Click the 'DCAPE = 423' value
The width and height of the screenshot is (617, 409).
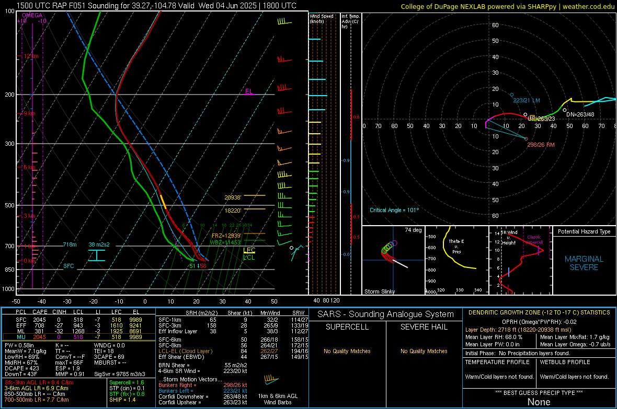point(21,368)
